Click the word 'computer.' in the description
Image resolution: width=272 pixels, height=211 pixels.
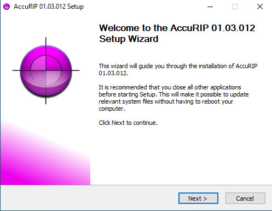click(112, 108)
